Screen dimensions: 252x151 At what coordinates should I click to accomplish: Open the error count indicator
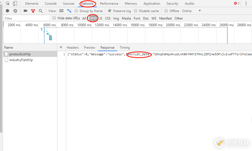coord(237,3)
